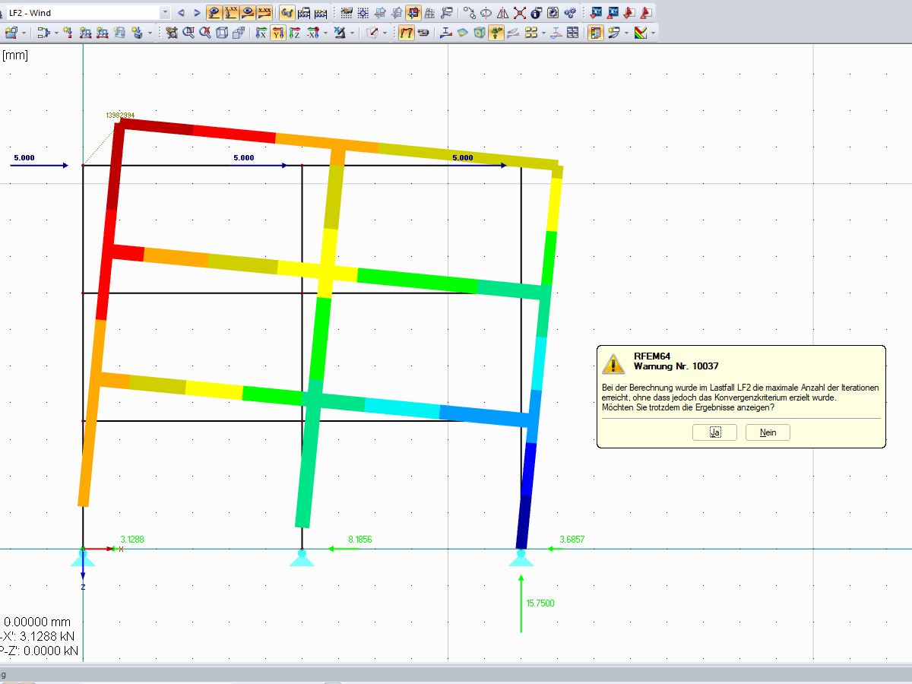Toggle the member deformation curve icon
This screenshot has height=684, width=912.
tap(407, 33)
